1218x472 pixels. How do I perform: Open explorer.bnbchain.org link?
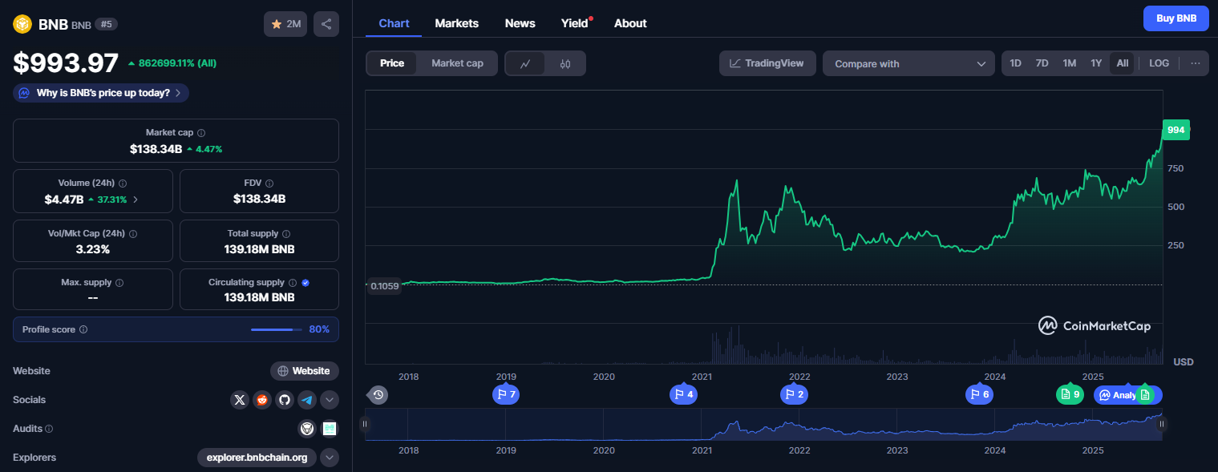pos(257,458)
